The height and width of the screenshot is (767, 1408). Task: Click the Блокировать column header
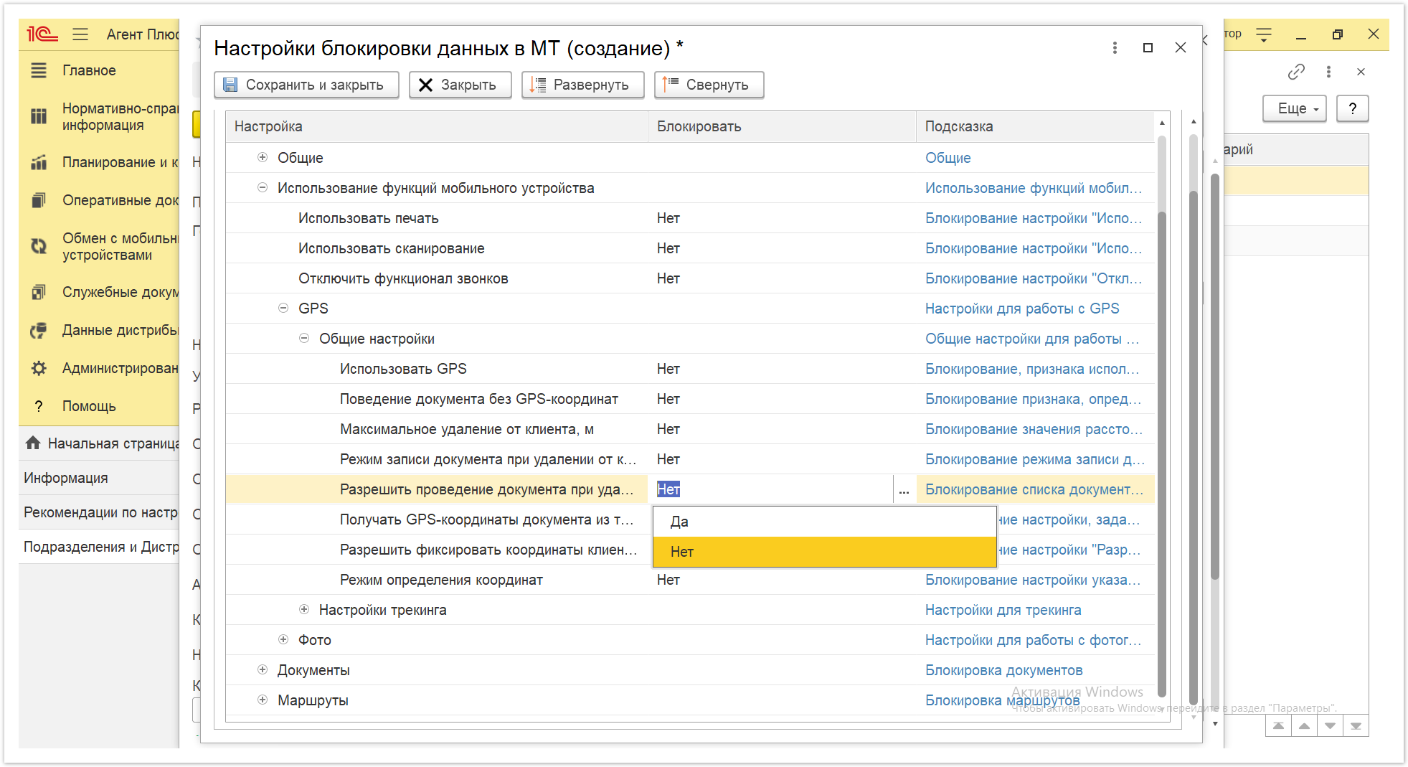tap(782, 126)
